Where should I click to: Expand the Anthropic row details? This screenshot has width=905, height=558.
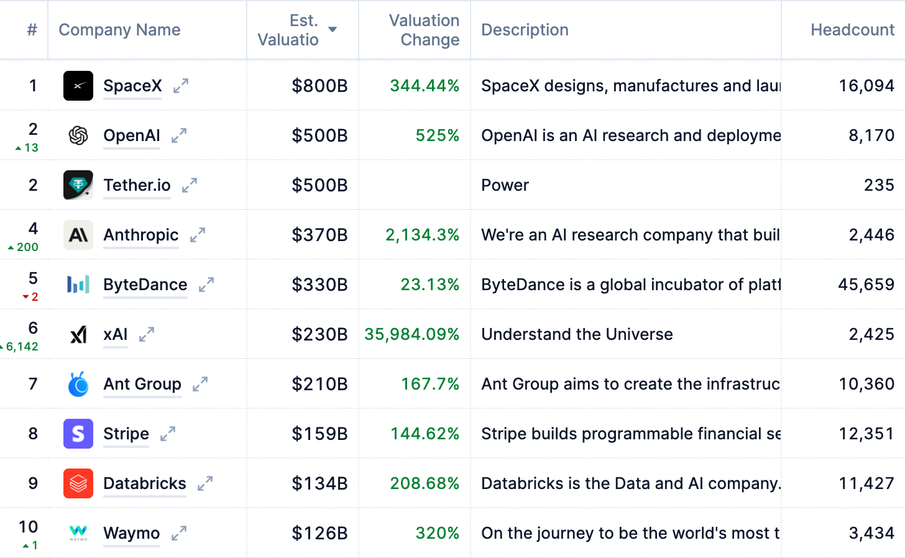click(x=198, y=235)
